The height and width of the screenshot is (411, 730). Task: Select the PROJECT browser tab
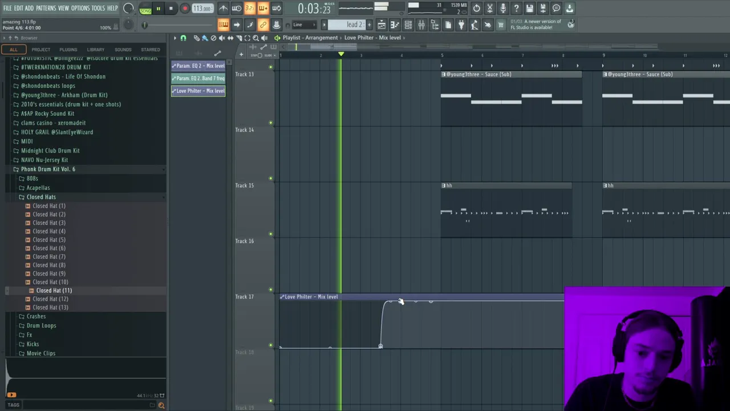coord(40,50)
